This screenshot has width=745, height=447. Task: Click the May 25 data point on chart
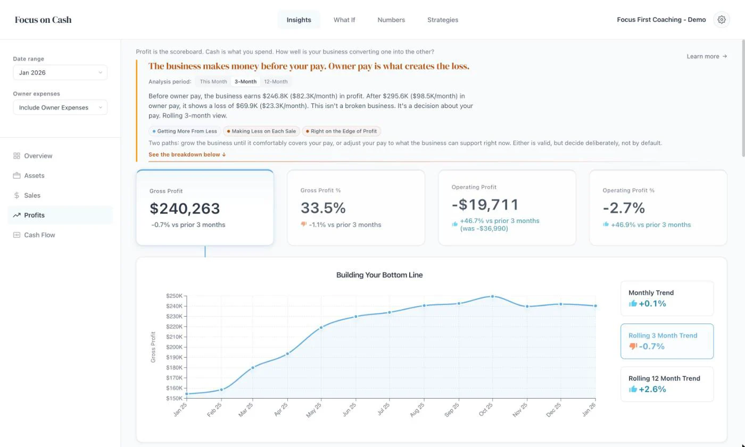coord(321,327)
